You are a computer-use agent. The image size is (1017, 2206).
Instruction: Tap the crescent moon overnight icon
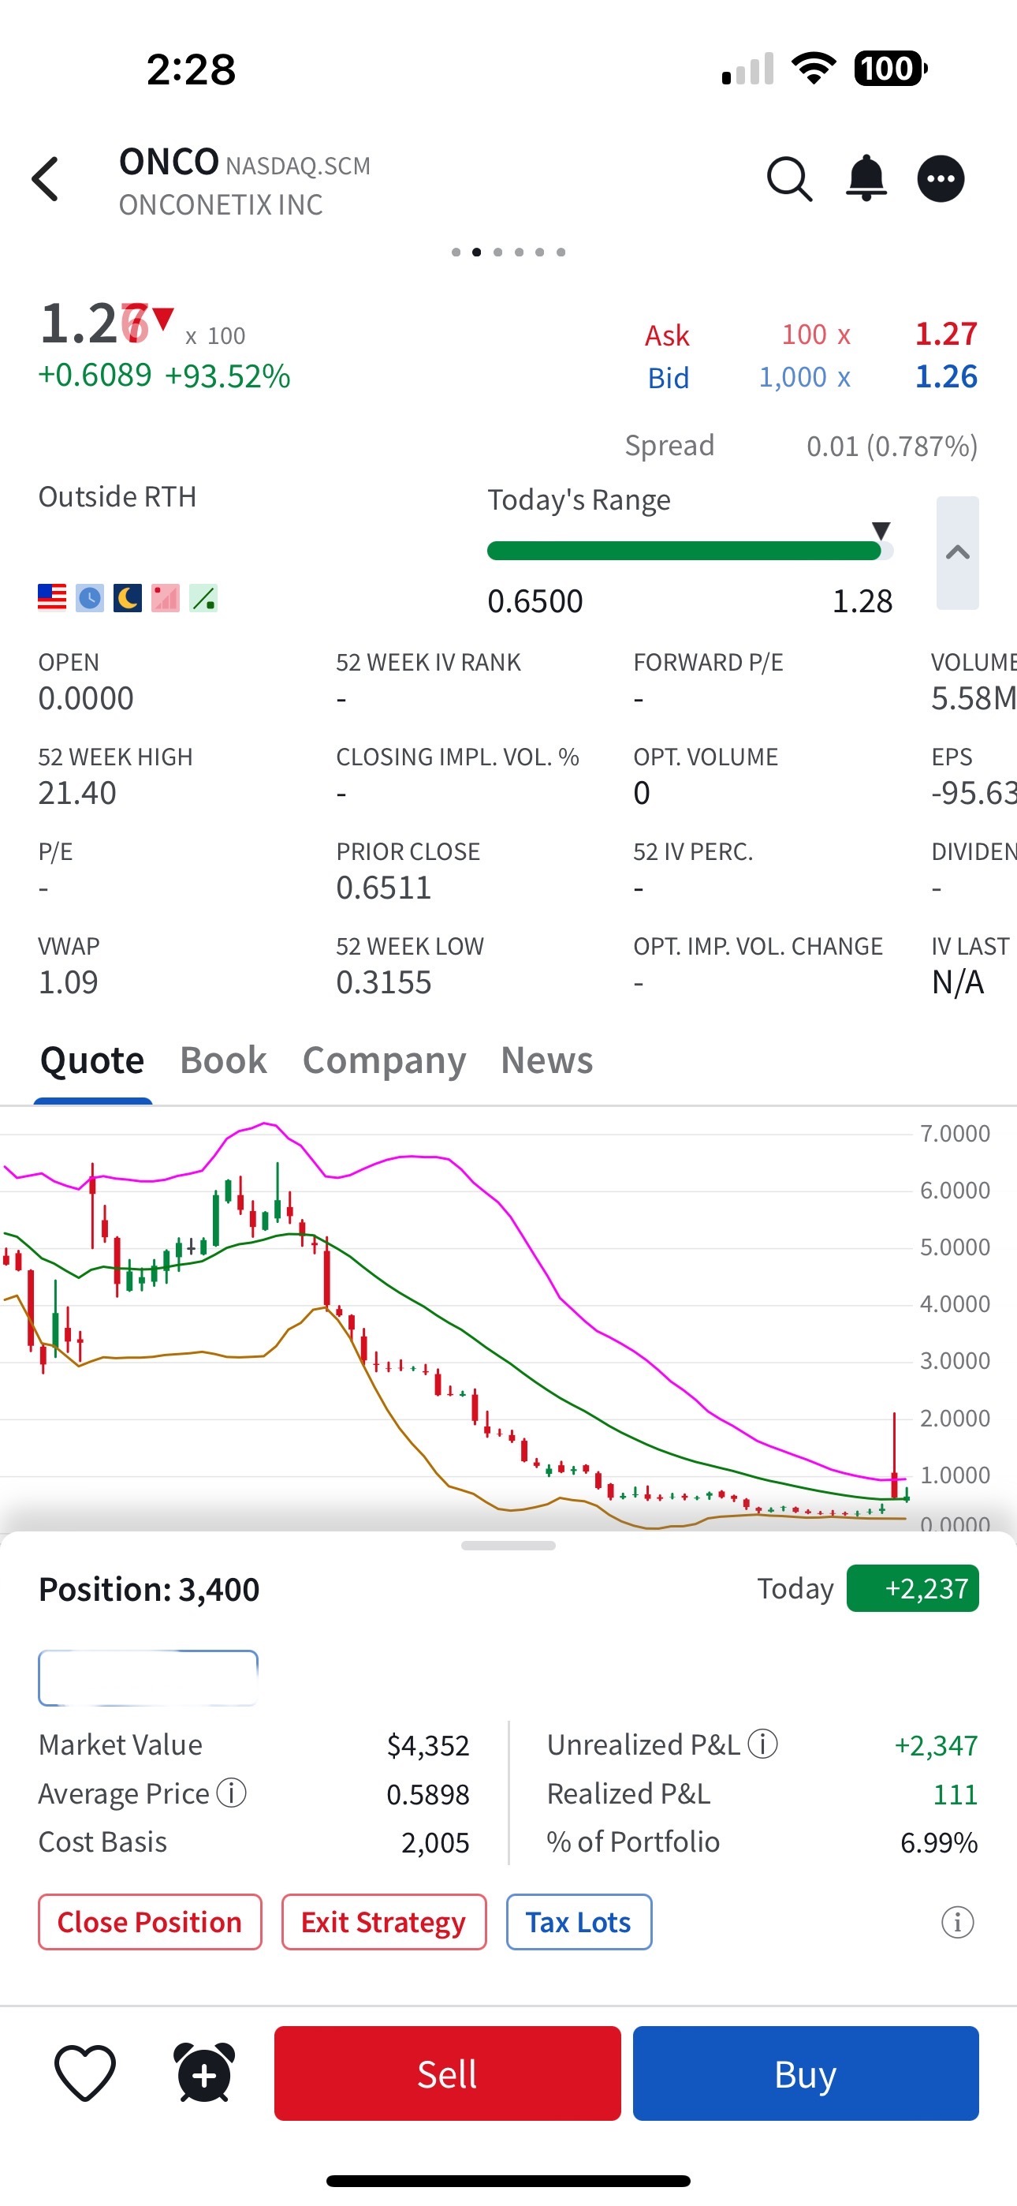click(128, 597)
